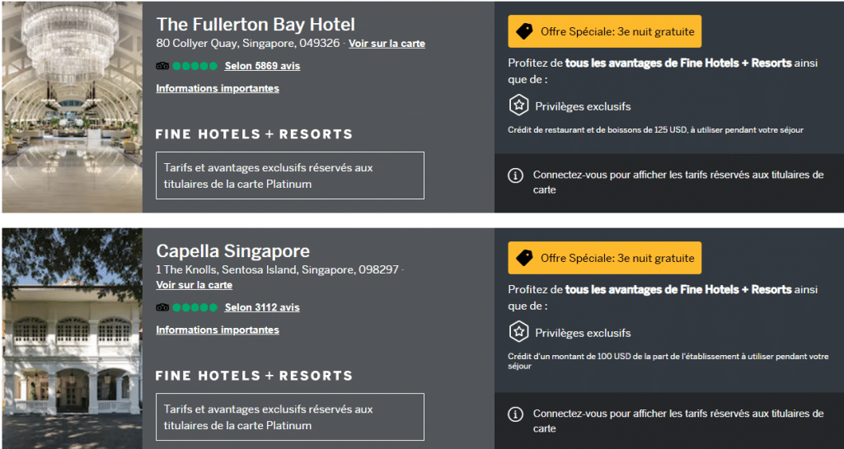Click the Capella Singapore special offer tag icon

(524, 258)
